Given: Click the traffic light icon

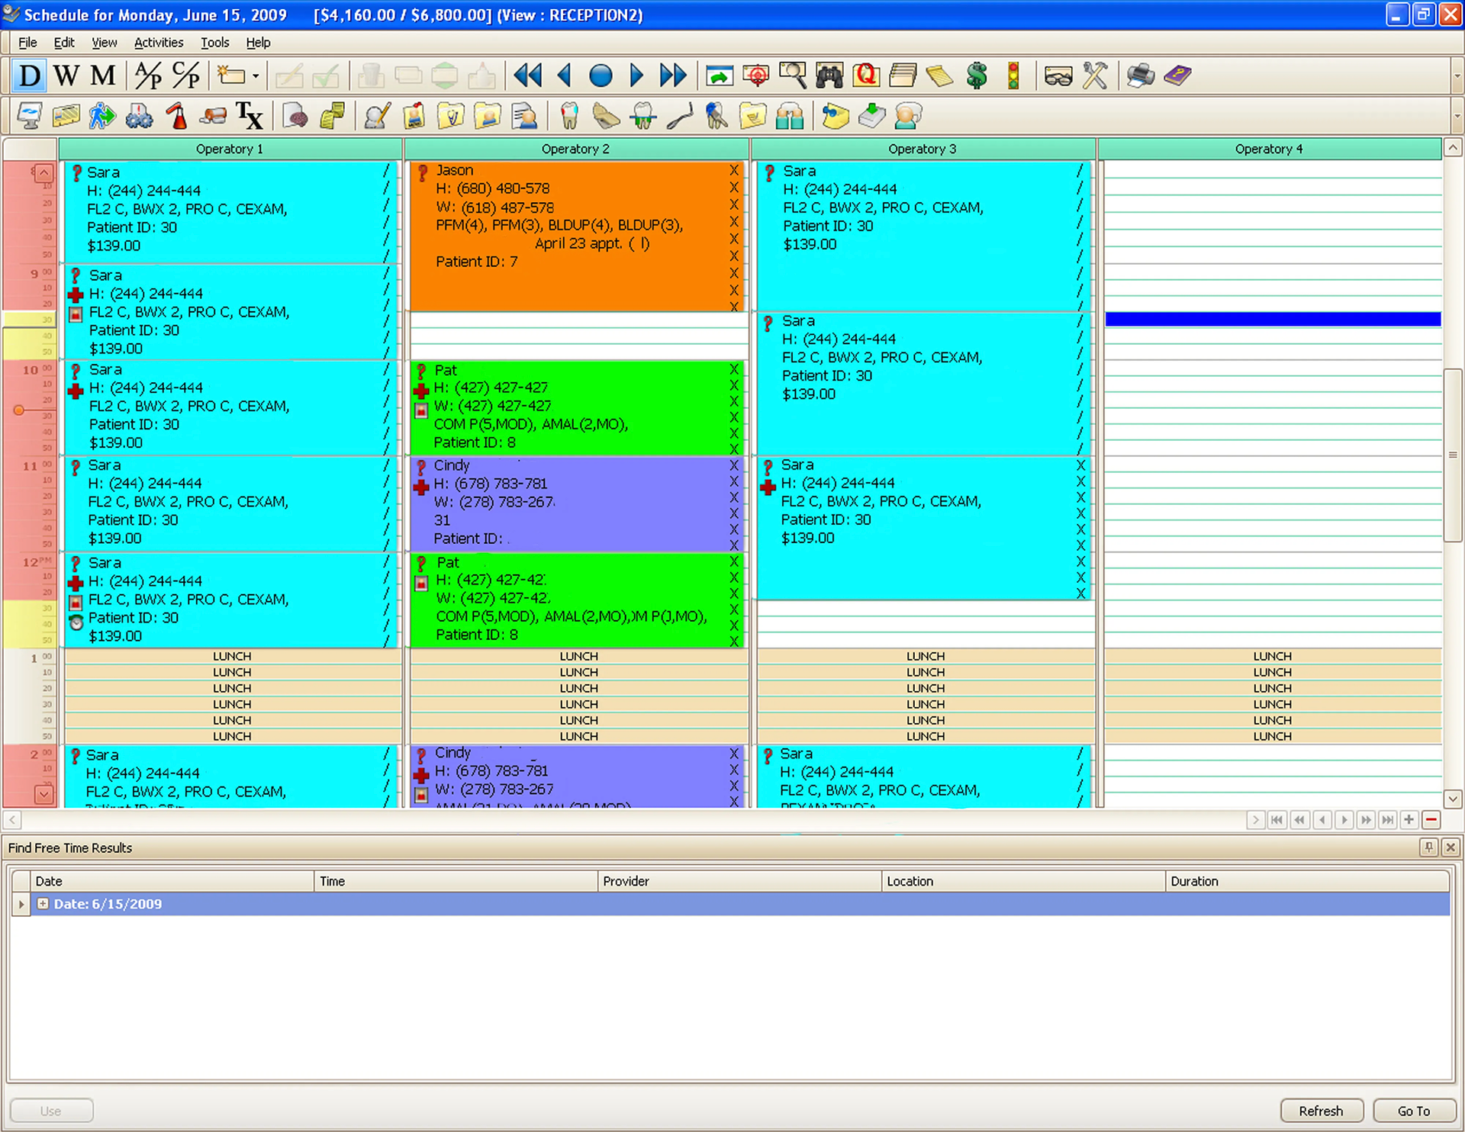Looking at the screenshot, I should tap(1013, 76).
